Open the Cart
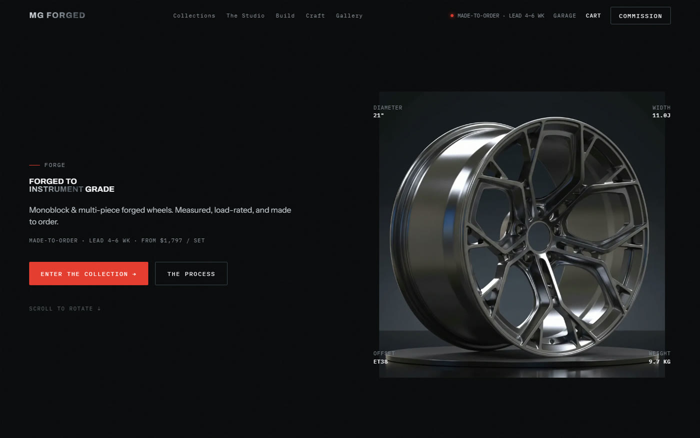 [x=593, y=16]
